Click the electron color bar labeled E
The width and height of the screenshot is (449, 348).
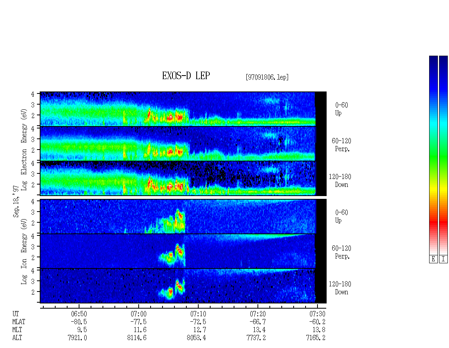[433, 155]
